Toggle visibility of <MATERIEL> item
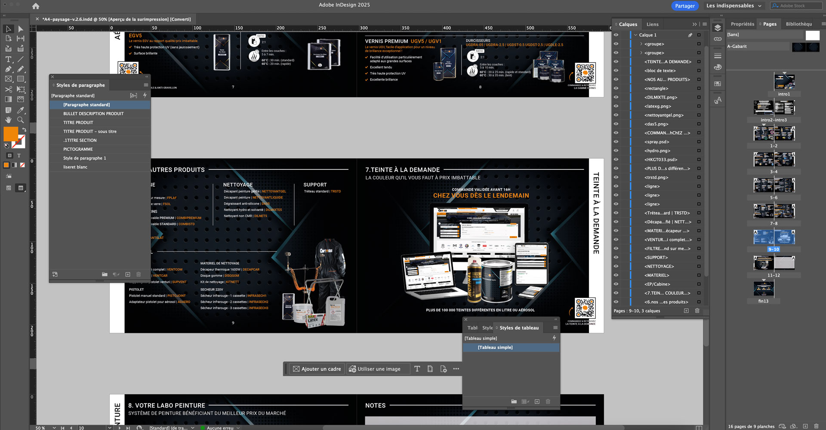The width and height of the screenshot is (826, 430). click(x=616, y=275)
